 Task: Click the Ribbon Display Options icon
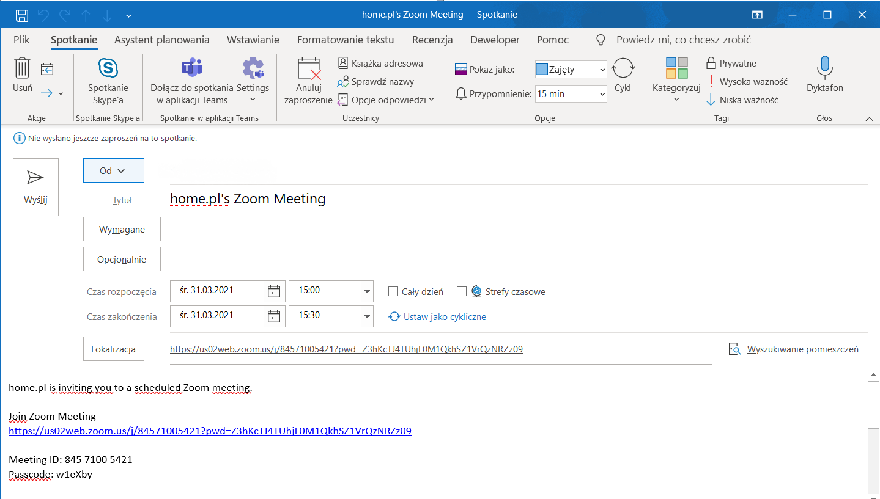[x=757, y=15]
